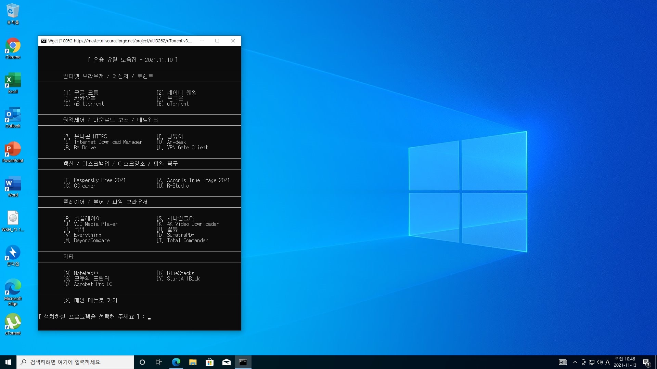Screen dimensions: 657x369
Task: Select the Chrome desktop shortcut
Action: tap(13, 49)
